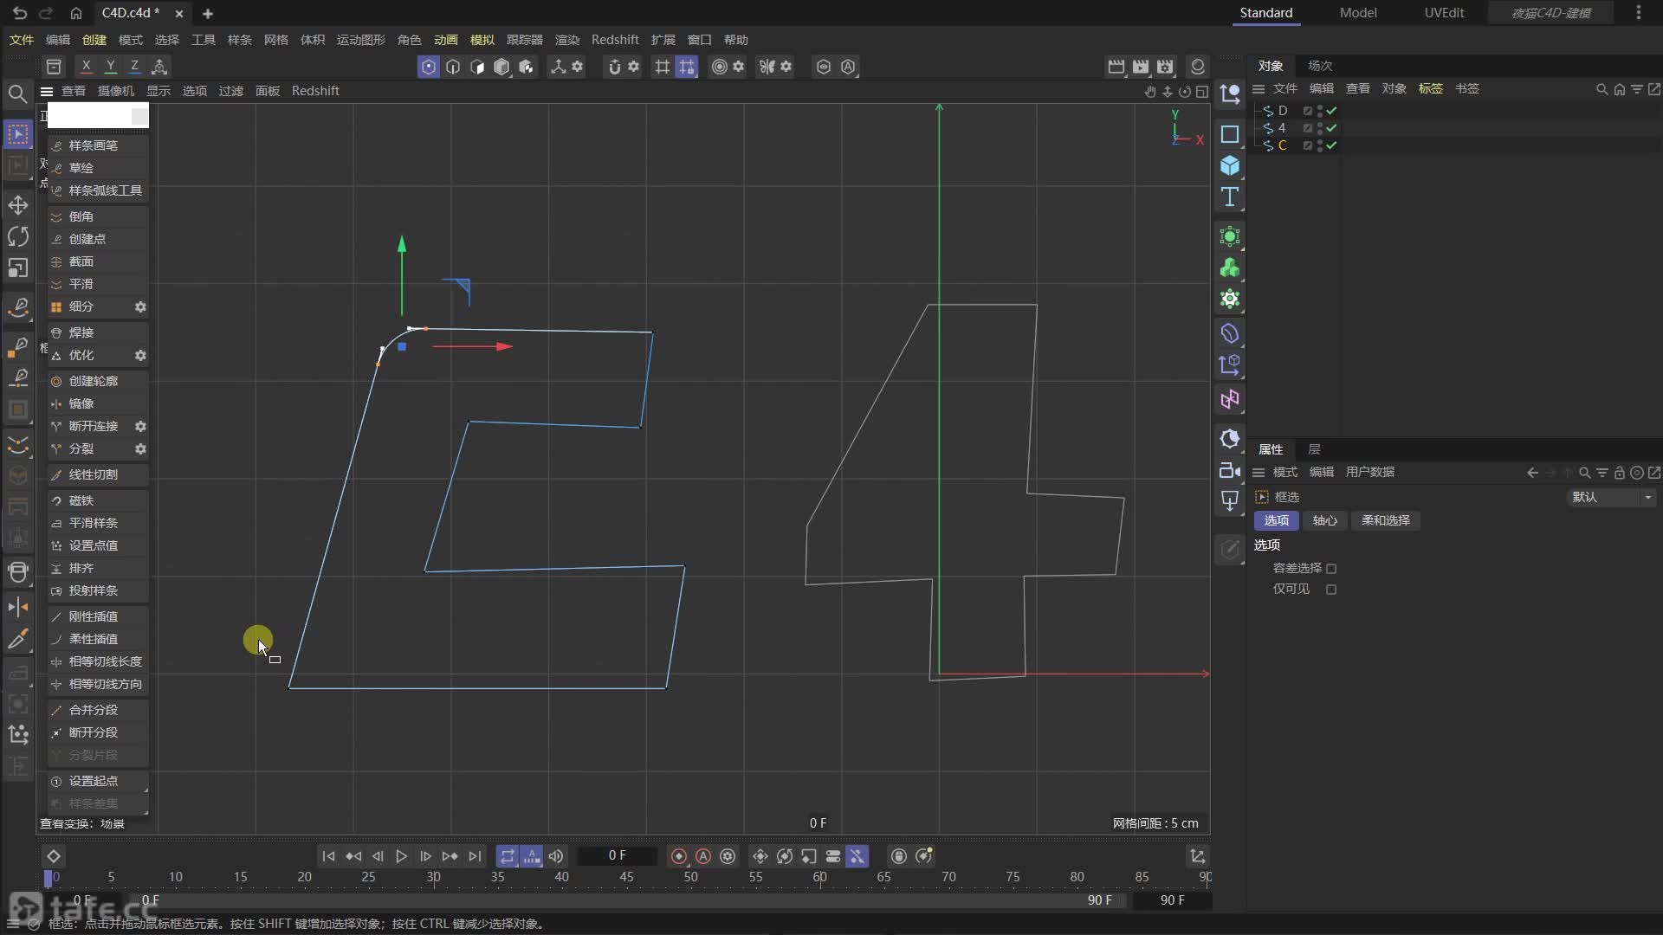The height and width of the screenshot is (935, 1663).
Task: Click the Objects manager home/path icon
Action: point(1619,89)
